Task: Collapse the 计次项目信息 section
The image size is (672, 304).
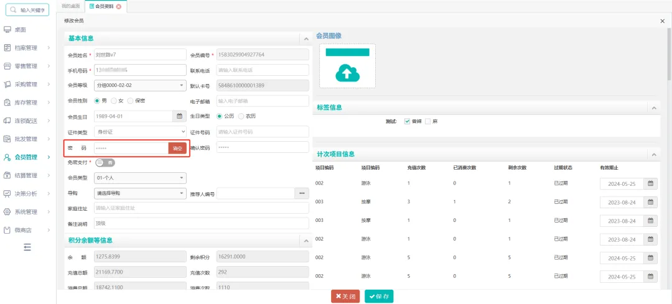Action: click(x=654, y=154)
